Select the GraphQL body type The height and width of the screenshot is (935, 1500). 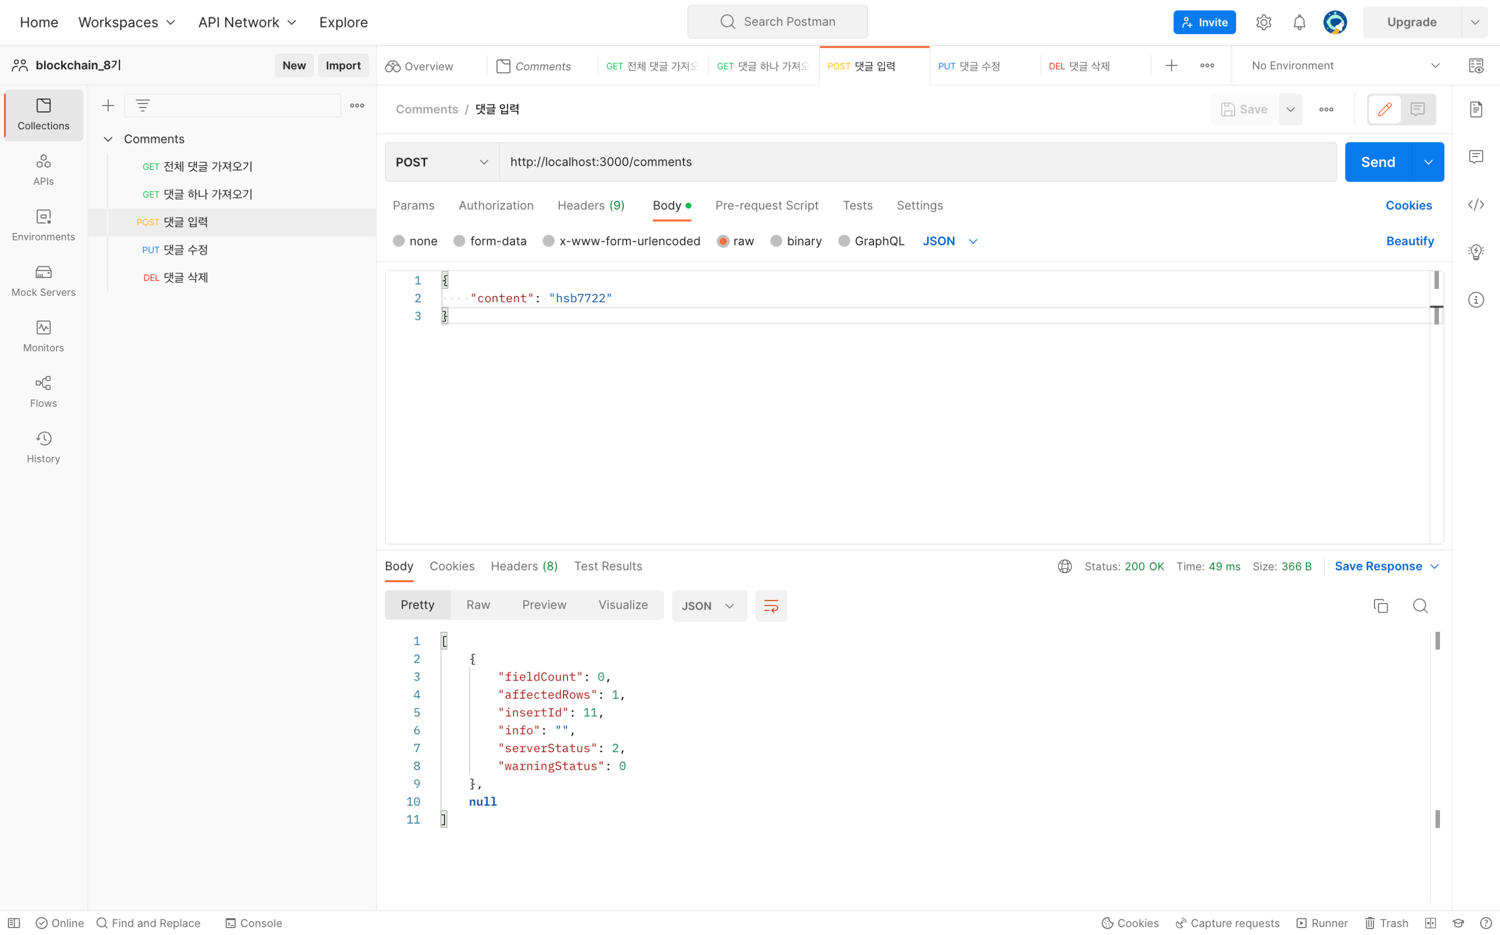[x=844, y=241]
